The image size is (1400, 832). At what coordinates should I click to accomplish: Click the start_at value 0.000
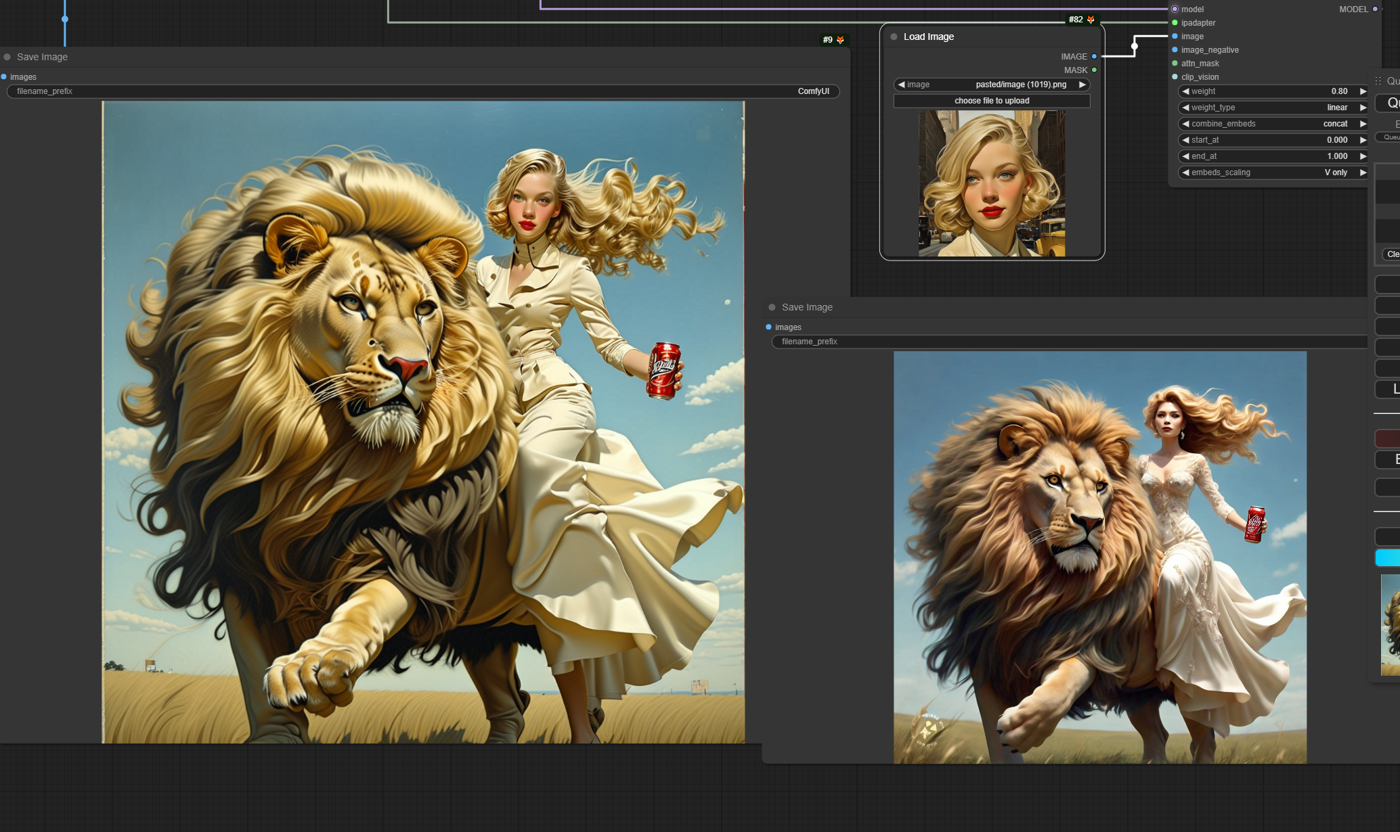point(1337,140)
